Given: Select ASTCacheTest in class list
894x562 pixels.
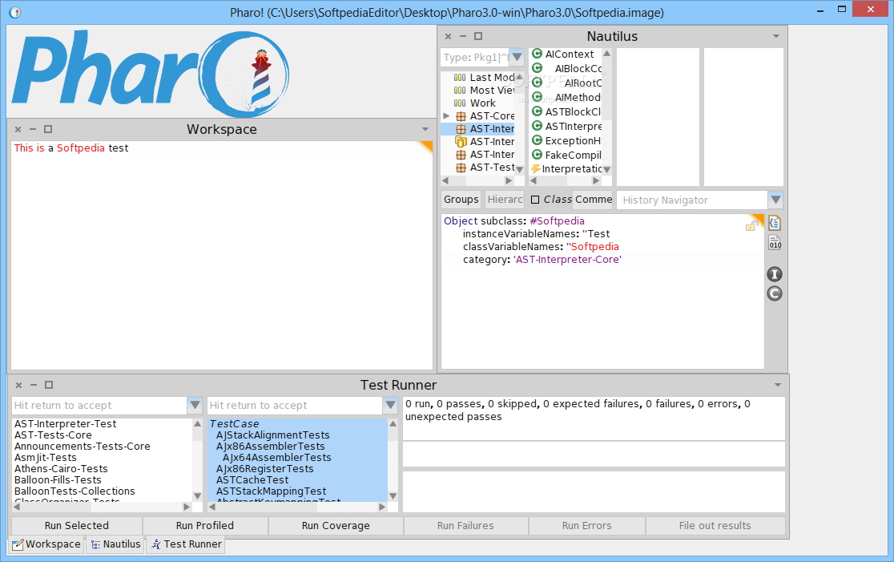Looking at the screenshot, I should coord(252,480).
